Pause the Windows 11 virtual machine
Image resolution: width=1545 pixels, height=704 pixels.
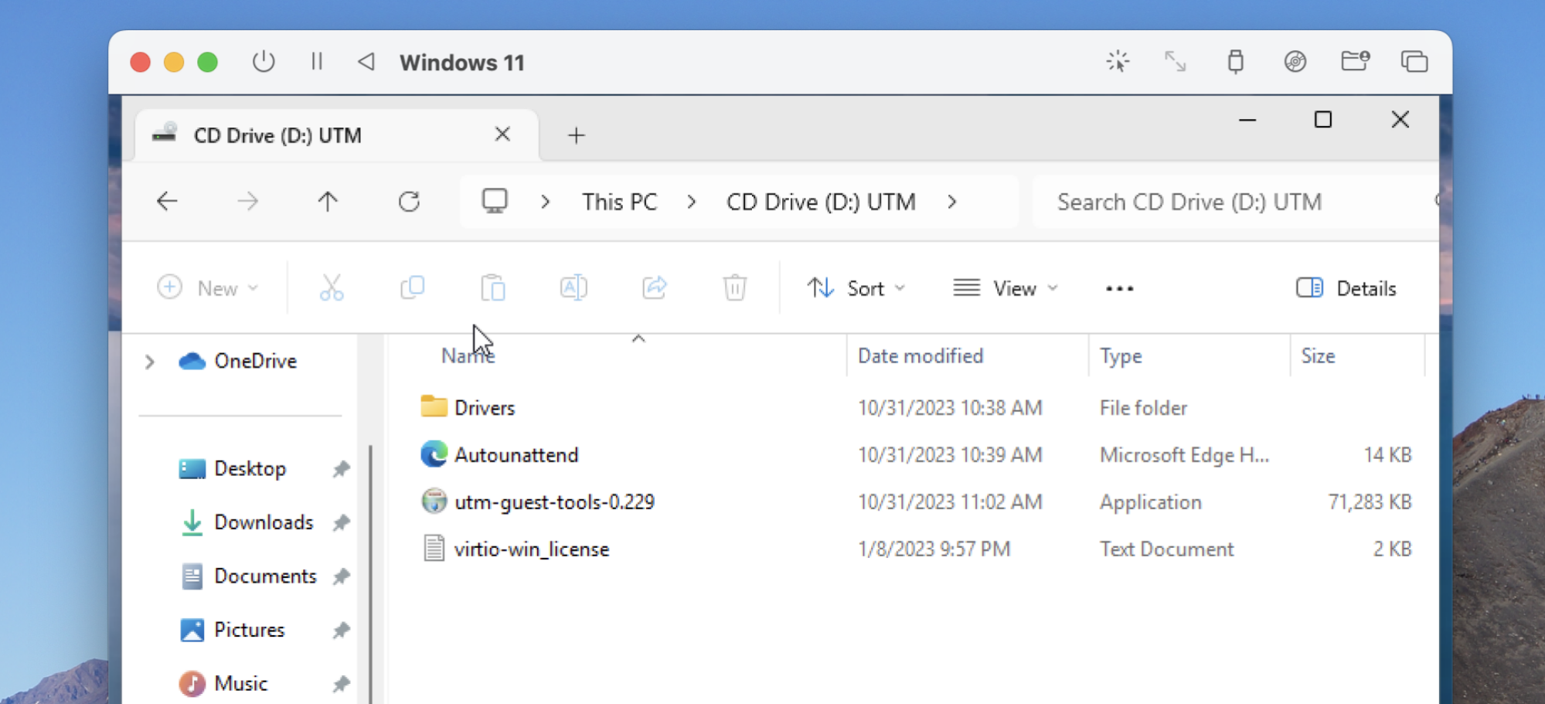pos(316,62)
